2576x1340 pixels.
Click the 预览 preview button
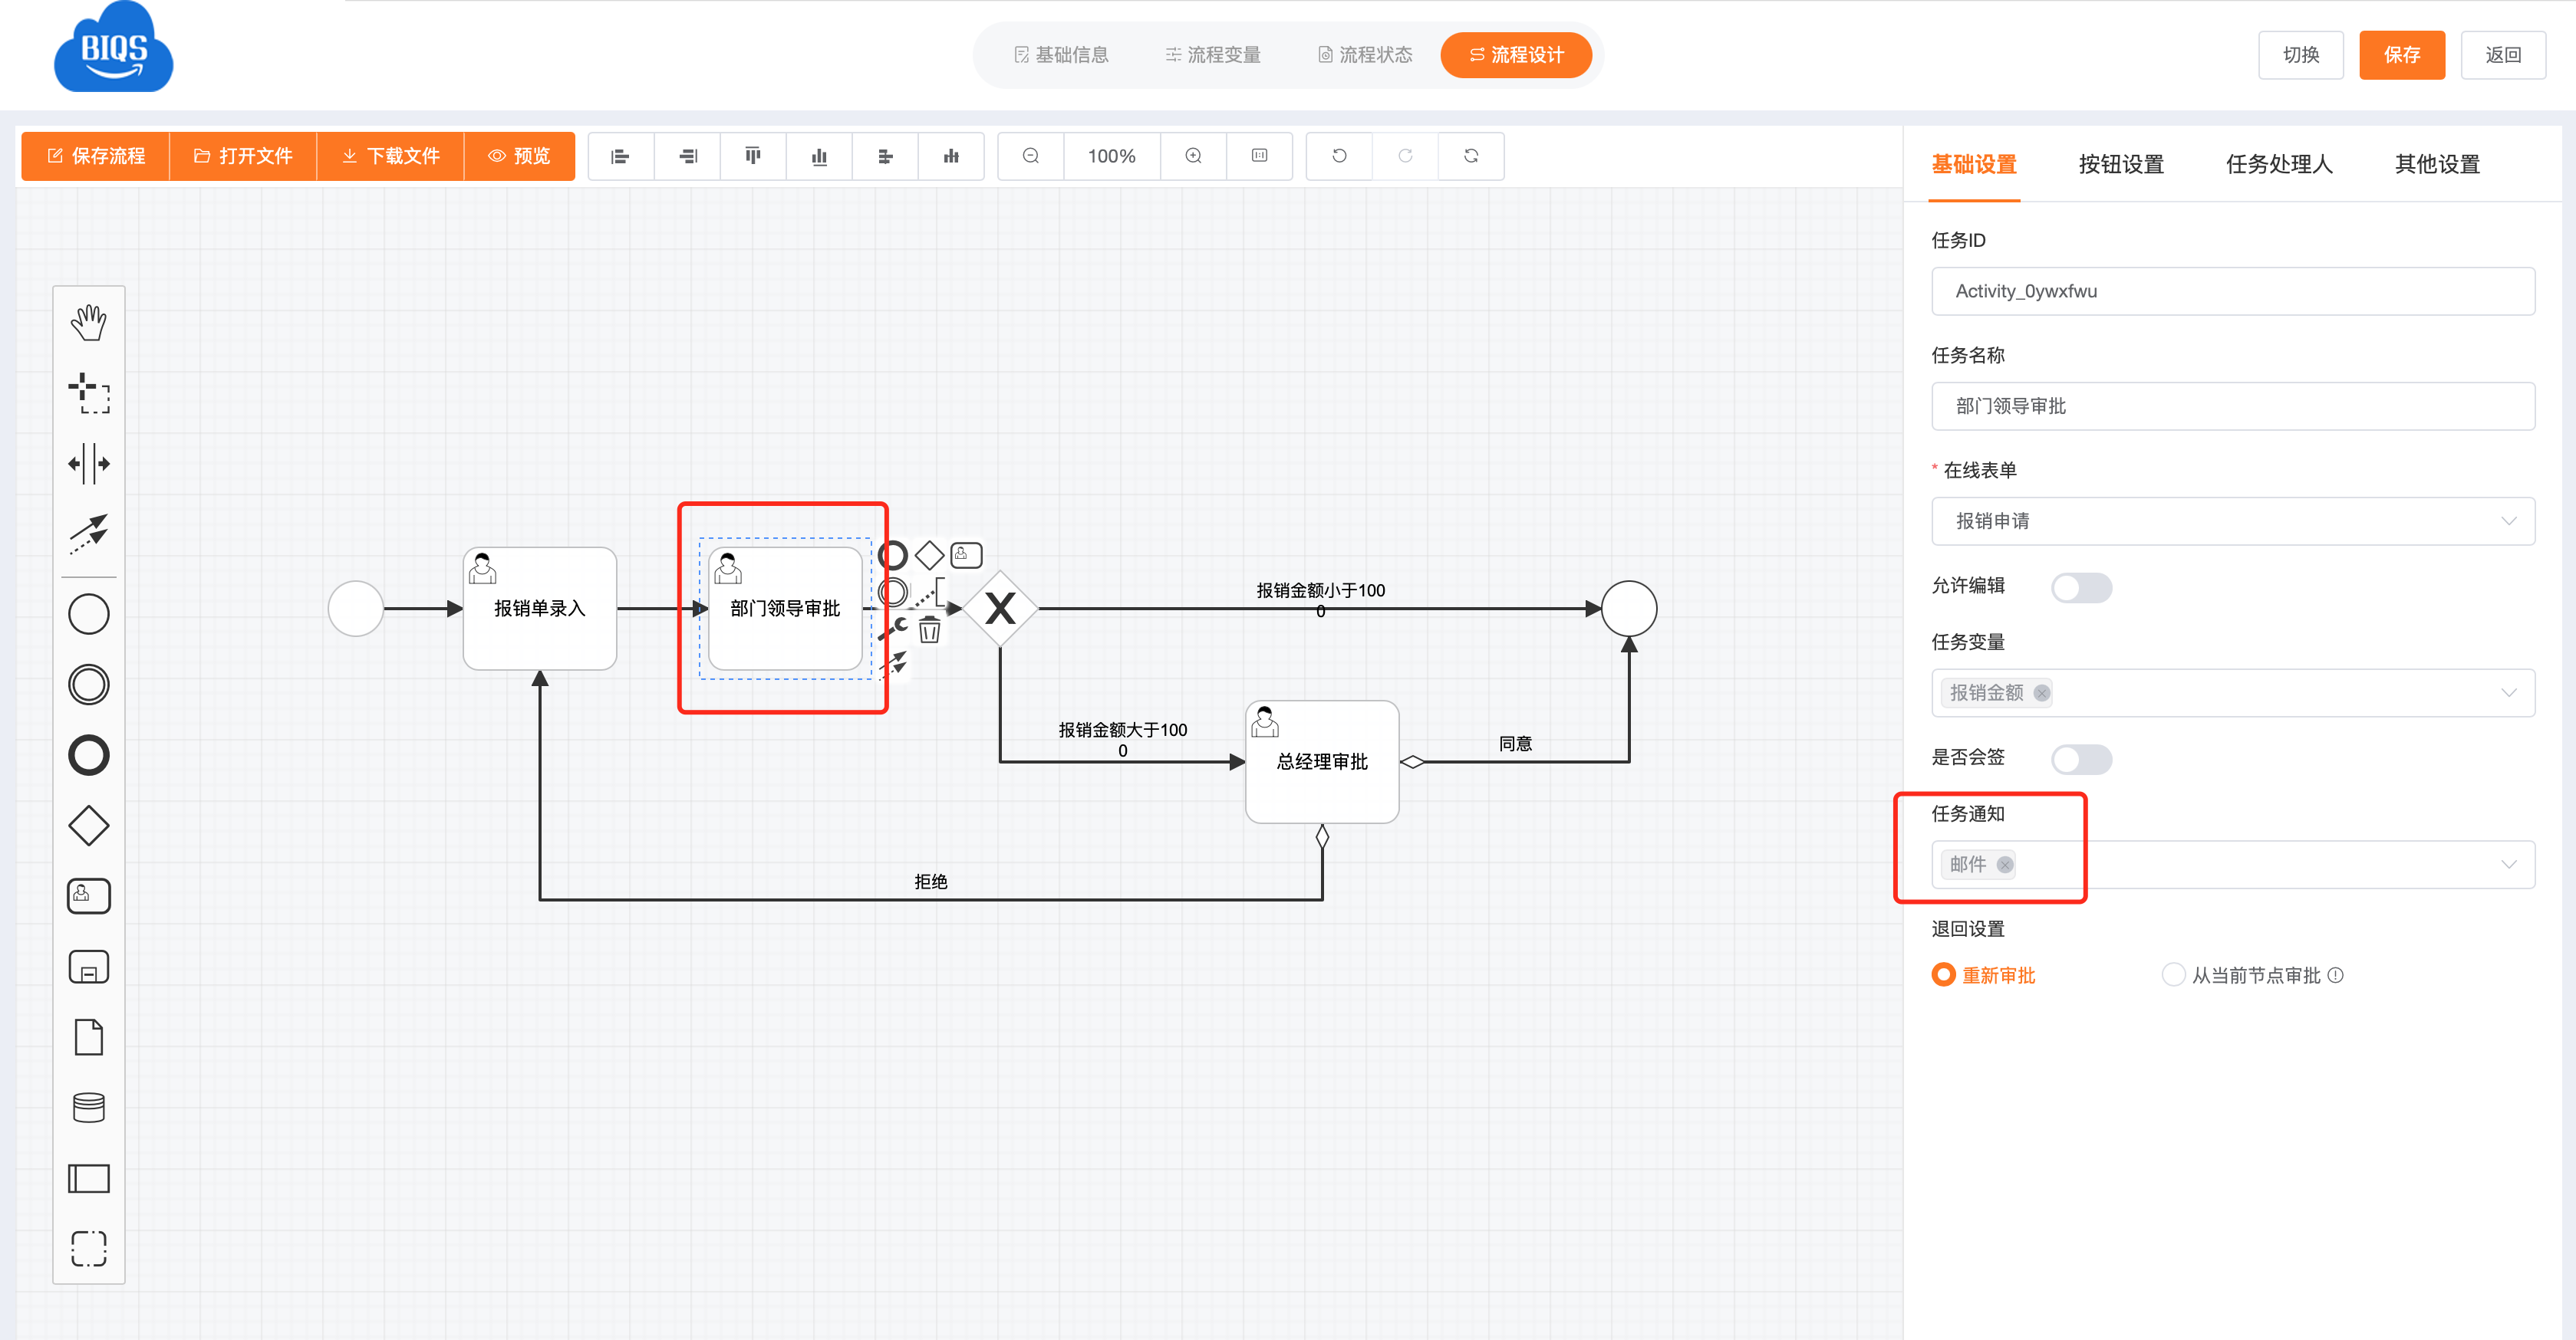(x=519, y=156)
